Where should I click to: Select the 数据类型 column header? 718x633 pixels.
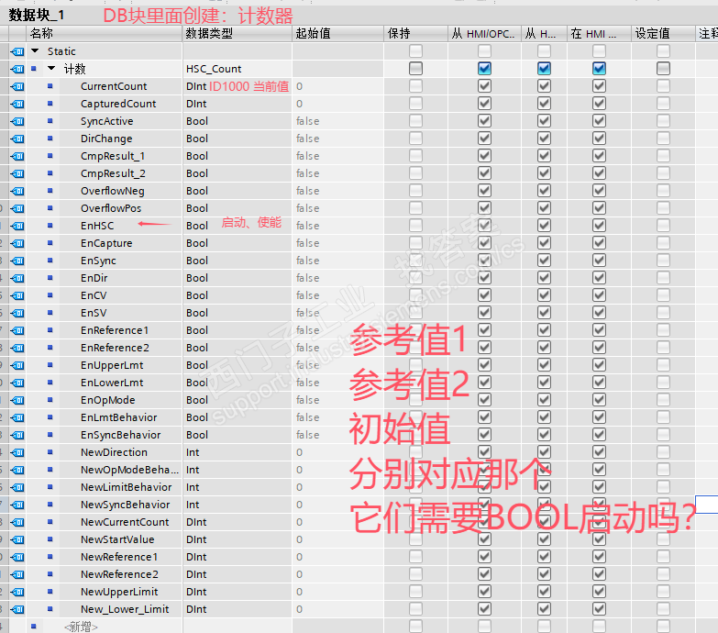coord(237,33)
